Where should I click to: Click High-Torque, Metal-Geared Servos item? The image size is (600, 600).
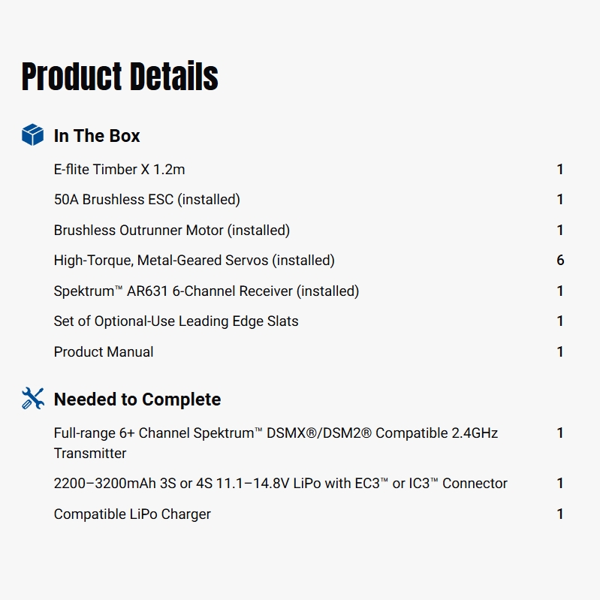(194, 261)
